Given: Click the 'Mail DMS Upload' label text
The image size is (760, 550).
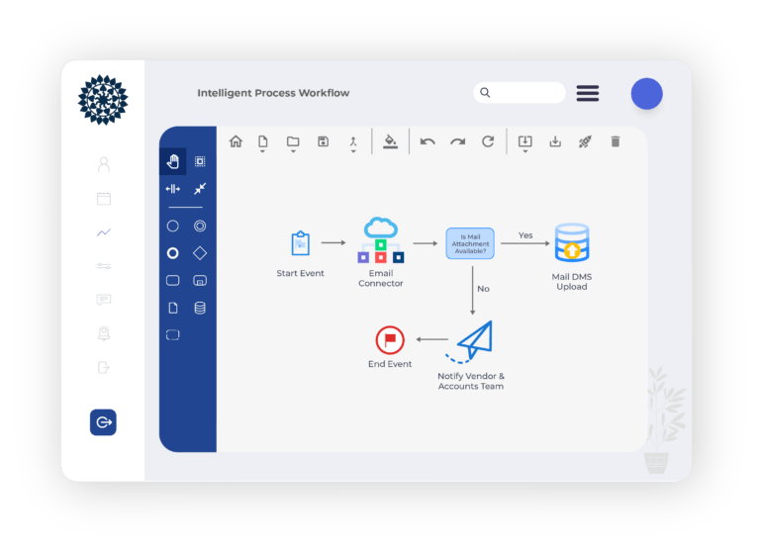Looking at the screenshot, I should (572, 282).
